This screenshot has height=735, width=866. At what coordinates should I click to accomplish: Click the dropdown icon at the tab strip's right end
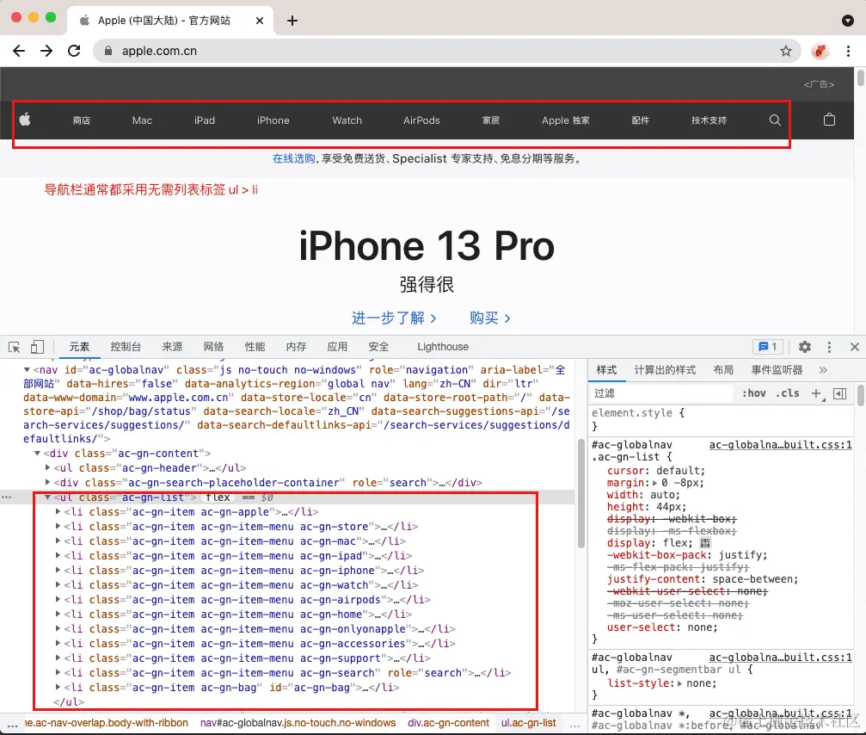[848, 21]
